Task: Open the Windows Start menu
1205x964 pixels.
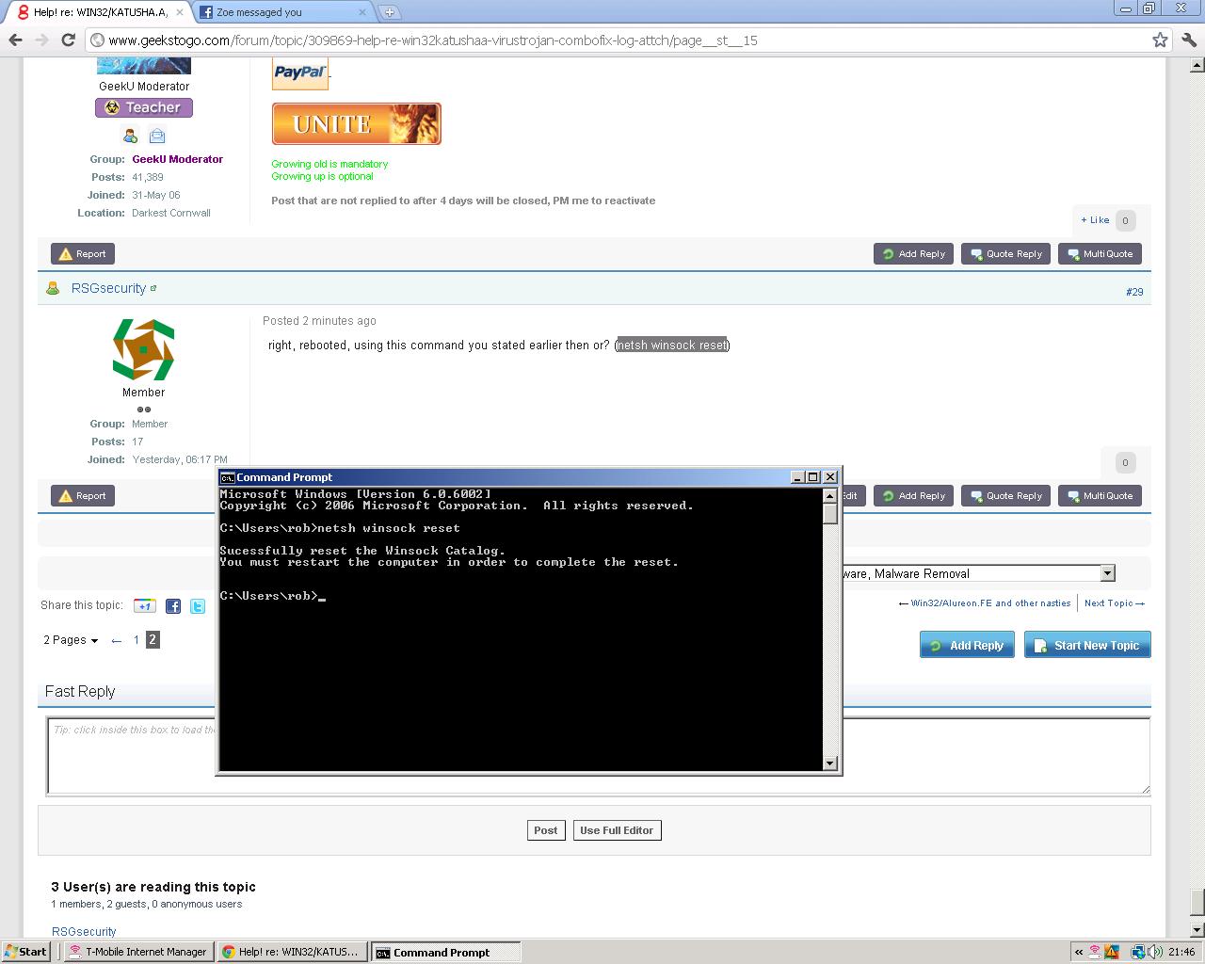Action: pyautogui.click(x=25, y=952)
